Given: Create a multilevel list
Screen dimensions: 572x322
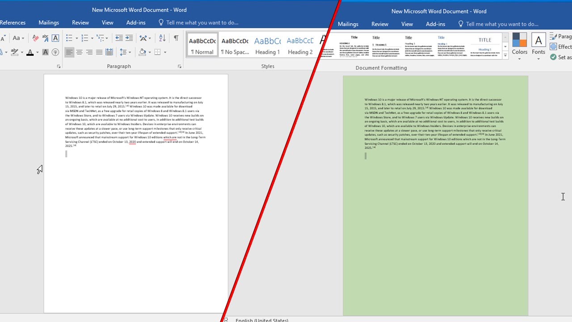Looking at the screenshot, I should pyautogui.click(x=100, y=38).
